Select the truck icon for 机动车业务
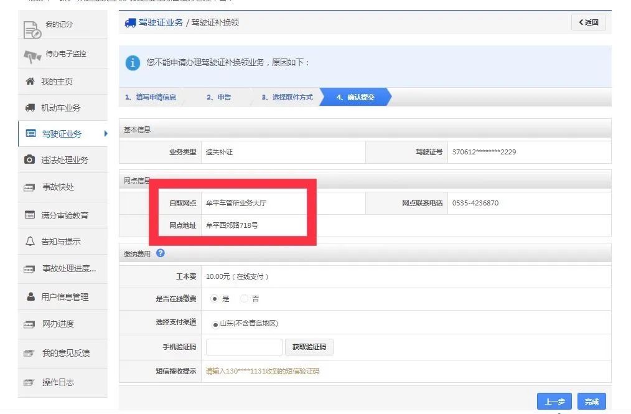Image resolution: width=631 pixels, height=414 pixels. tap(30, 108)
